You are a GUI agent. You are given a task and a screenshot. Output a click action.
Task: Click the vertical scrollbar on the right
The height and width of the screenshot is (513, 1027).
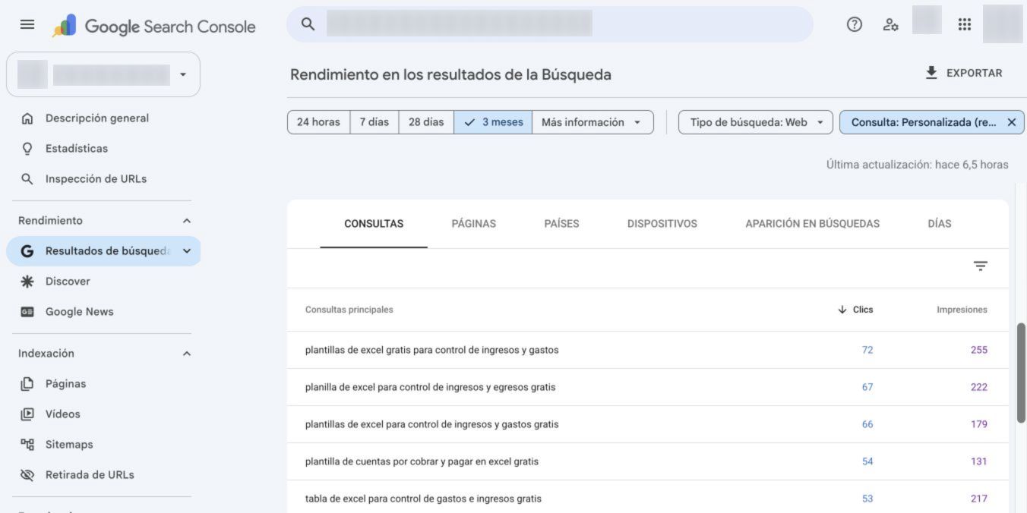coord(1021,372)
